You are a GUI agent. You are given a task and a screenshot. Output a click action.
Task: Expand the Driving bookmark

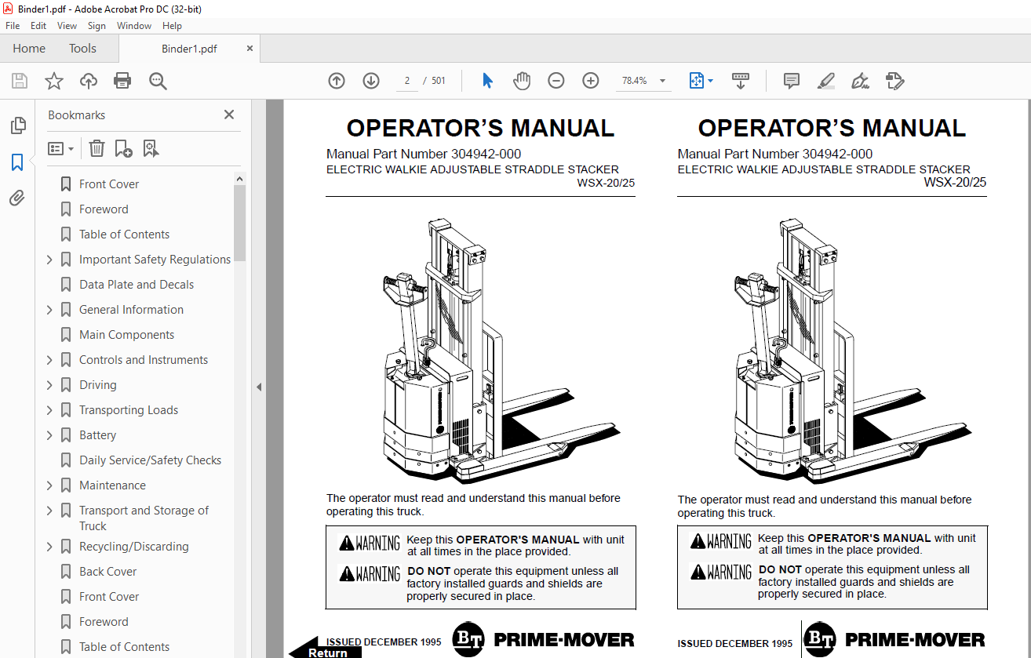[49, 385]
